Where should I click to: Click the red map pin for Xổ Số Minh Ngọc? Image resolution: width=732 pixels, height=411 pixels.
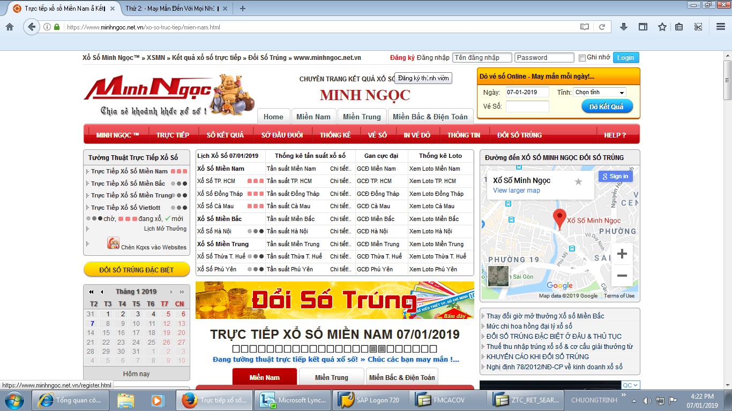coord(559,219)
